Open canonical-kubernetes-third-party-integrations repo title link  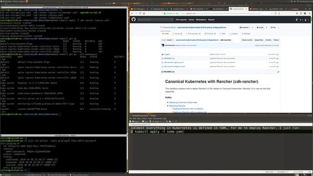coord(201,27)
